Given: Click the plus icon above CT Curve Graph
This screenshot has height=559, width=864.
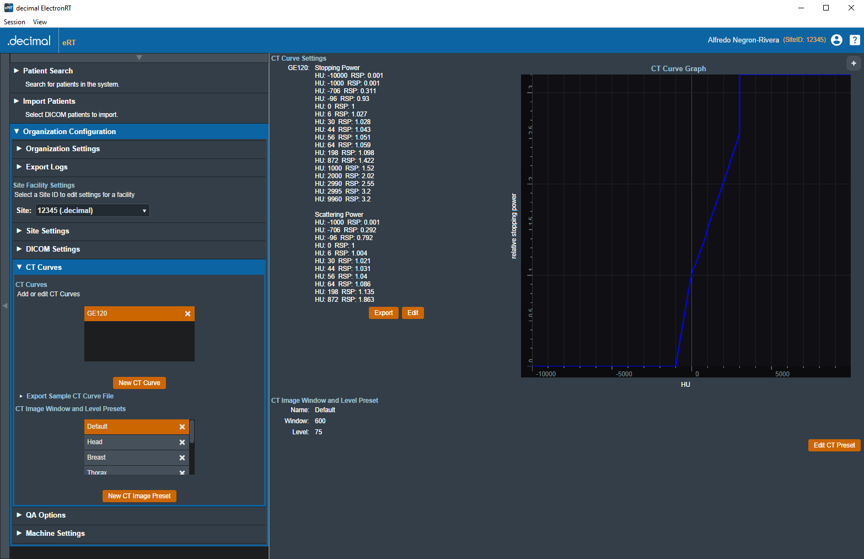Looking at the screenshot, I should point(854,63).
